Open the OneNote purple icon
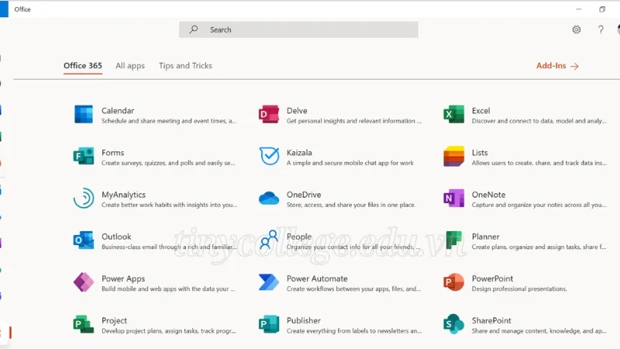This screenshot has height=349, width=620. [x=453, y=199]
